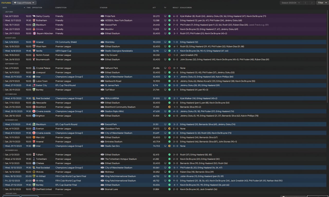Go to next season with the right arrow
329x197 pixels.
click(312, 3)
